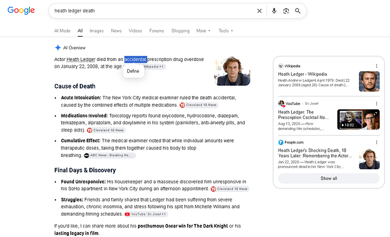Click the Acute Intoxication bullet label

(x=81, y=98)
